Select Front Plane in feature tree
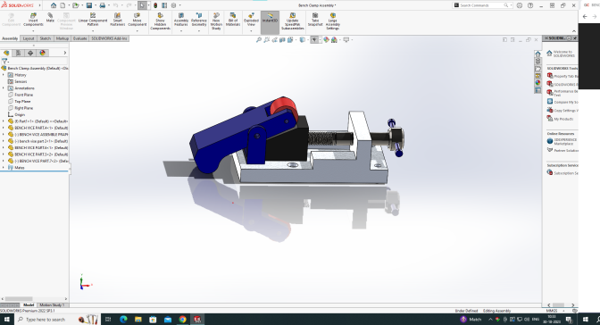This screenshot has height=325, width=600. 24,95
